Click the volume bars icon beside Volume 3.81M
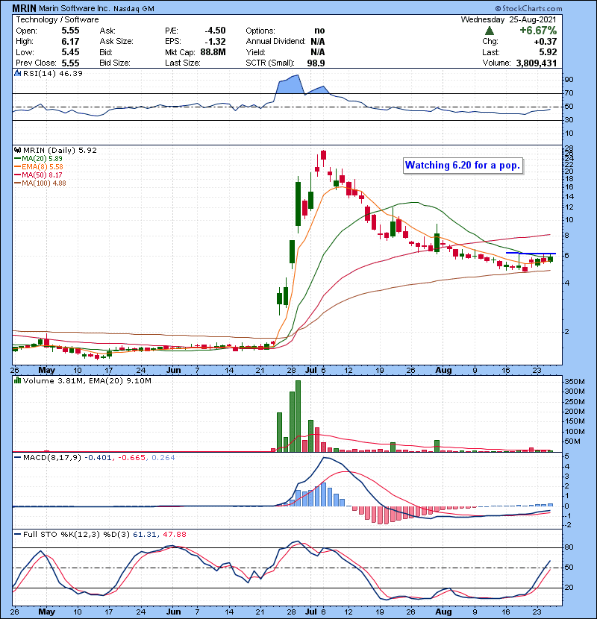 (17, 380)
